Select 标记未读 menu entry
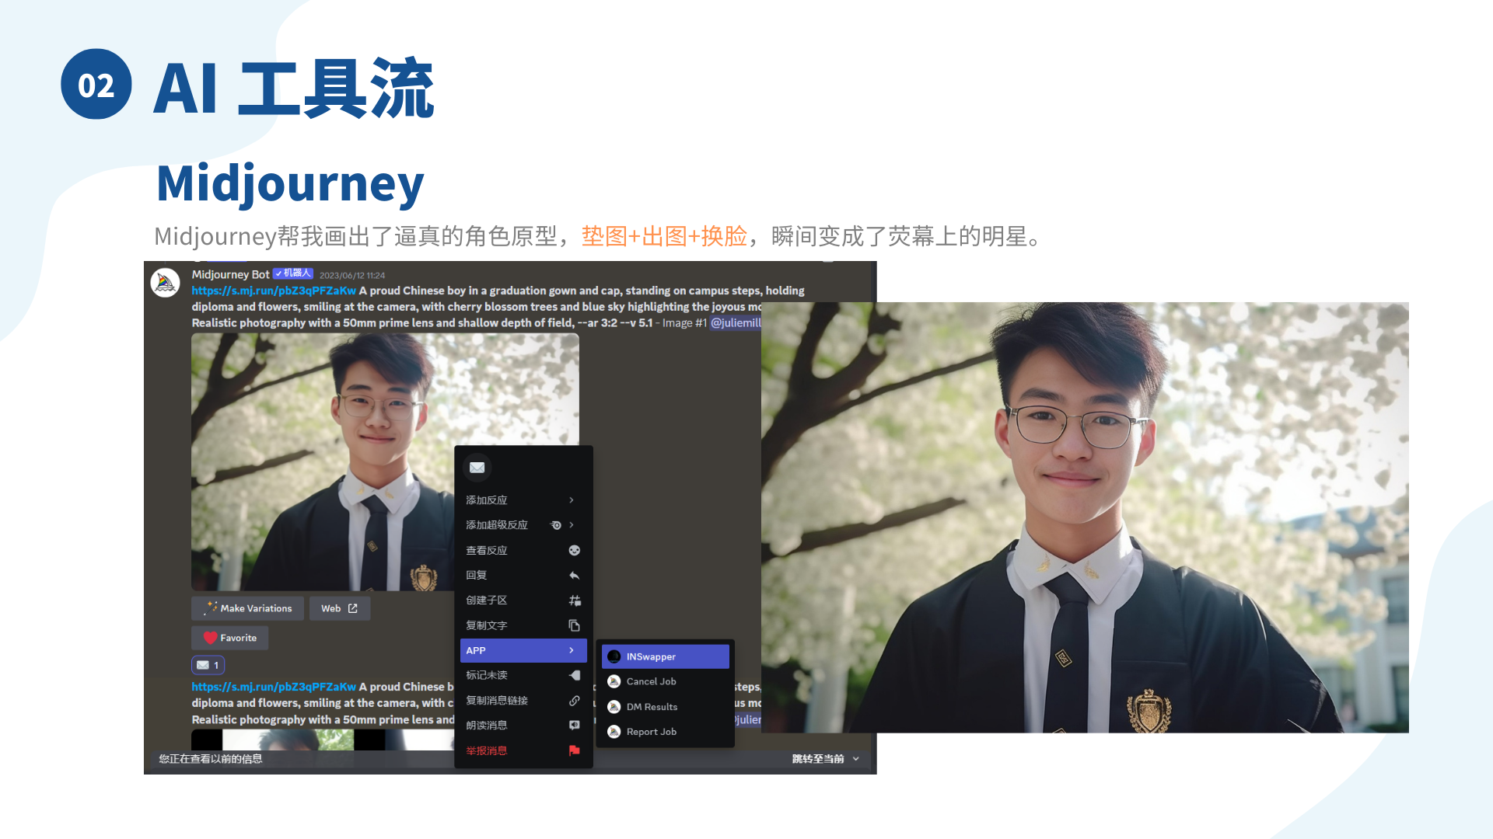Screen dimensions: 1493x839 [523, 675]
